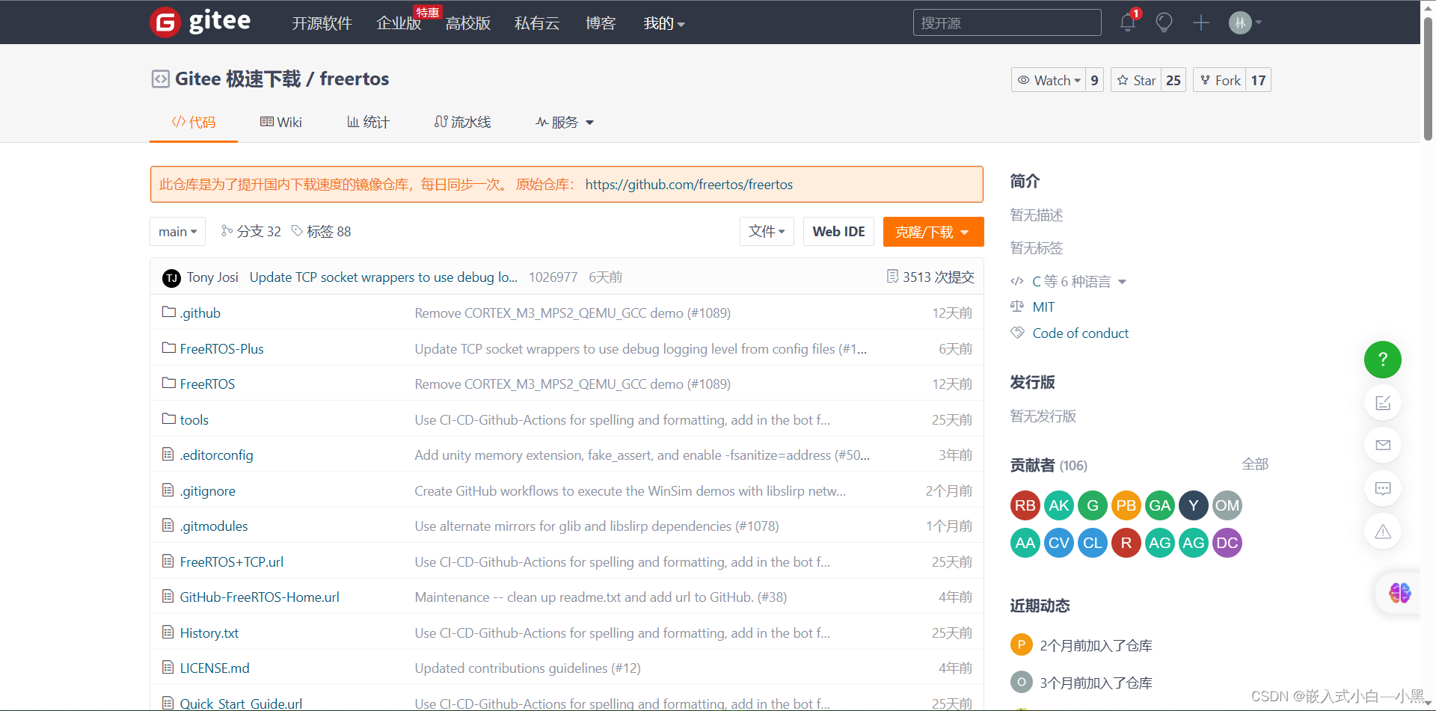
Task: Open the Web IDE button
Action: 838,232
